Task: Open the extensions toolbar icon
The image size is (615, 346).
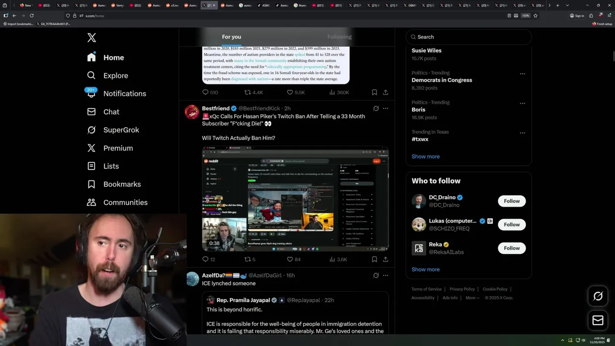Action: pos(591,15)
